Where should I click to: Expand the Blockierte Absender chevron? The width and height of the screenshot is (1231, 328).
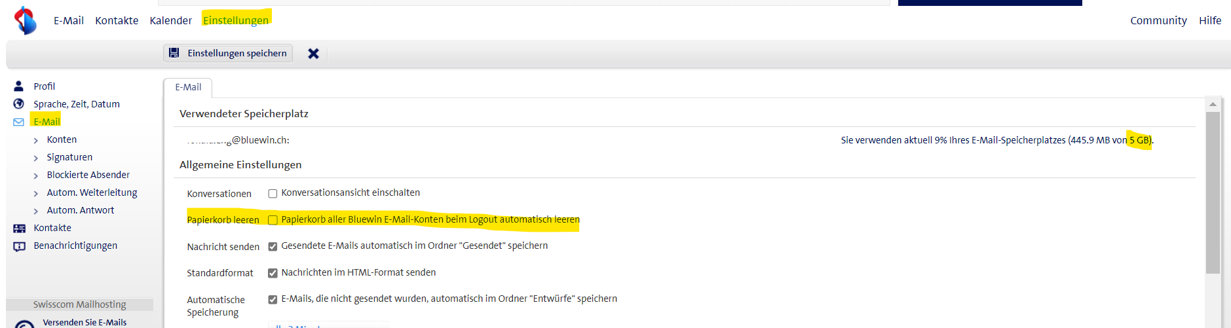36,175
